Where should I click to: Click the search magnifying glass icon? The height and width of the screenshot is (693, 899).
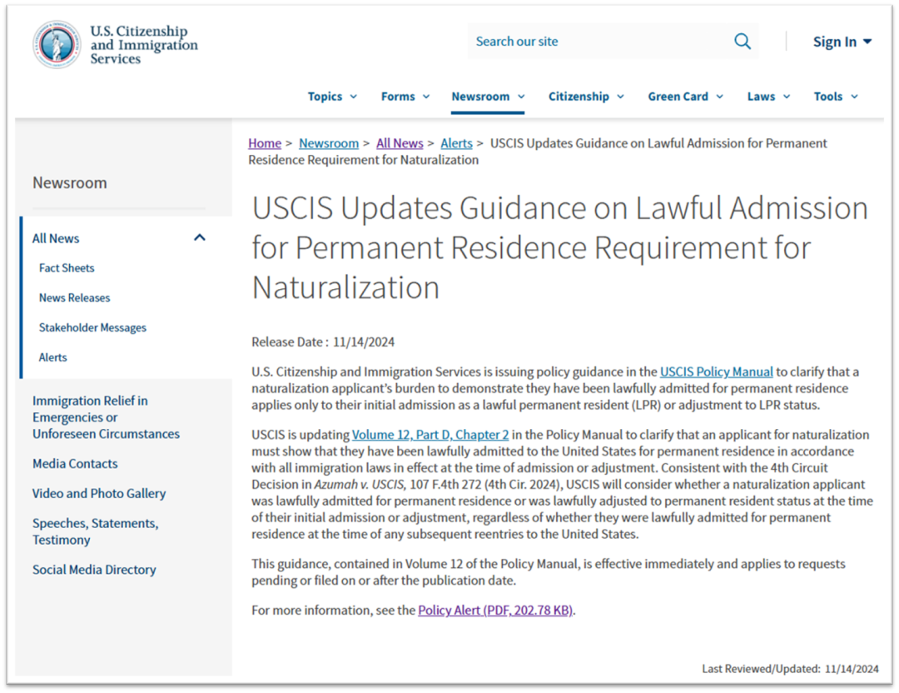point(742,42)
